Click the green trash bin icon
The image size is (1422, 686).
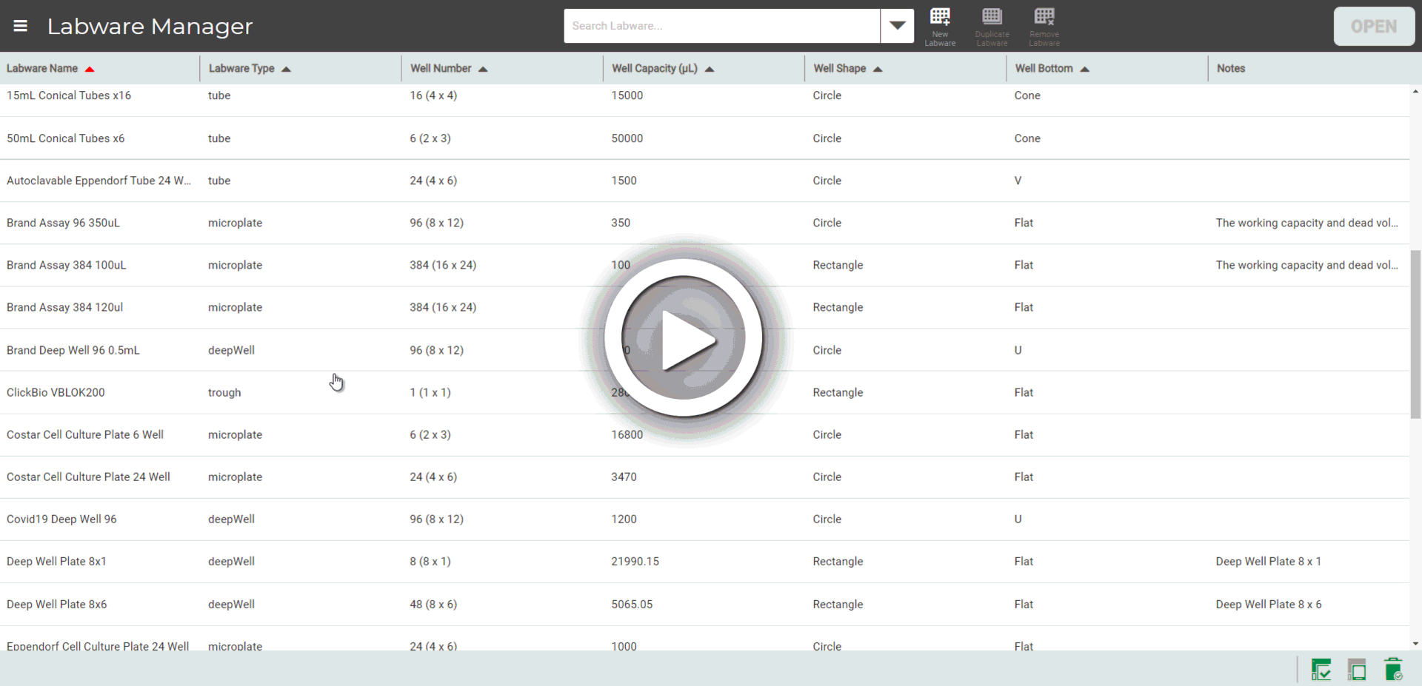pyautogui.click(x=1392, y=669)
